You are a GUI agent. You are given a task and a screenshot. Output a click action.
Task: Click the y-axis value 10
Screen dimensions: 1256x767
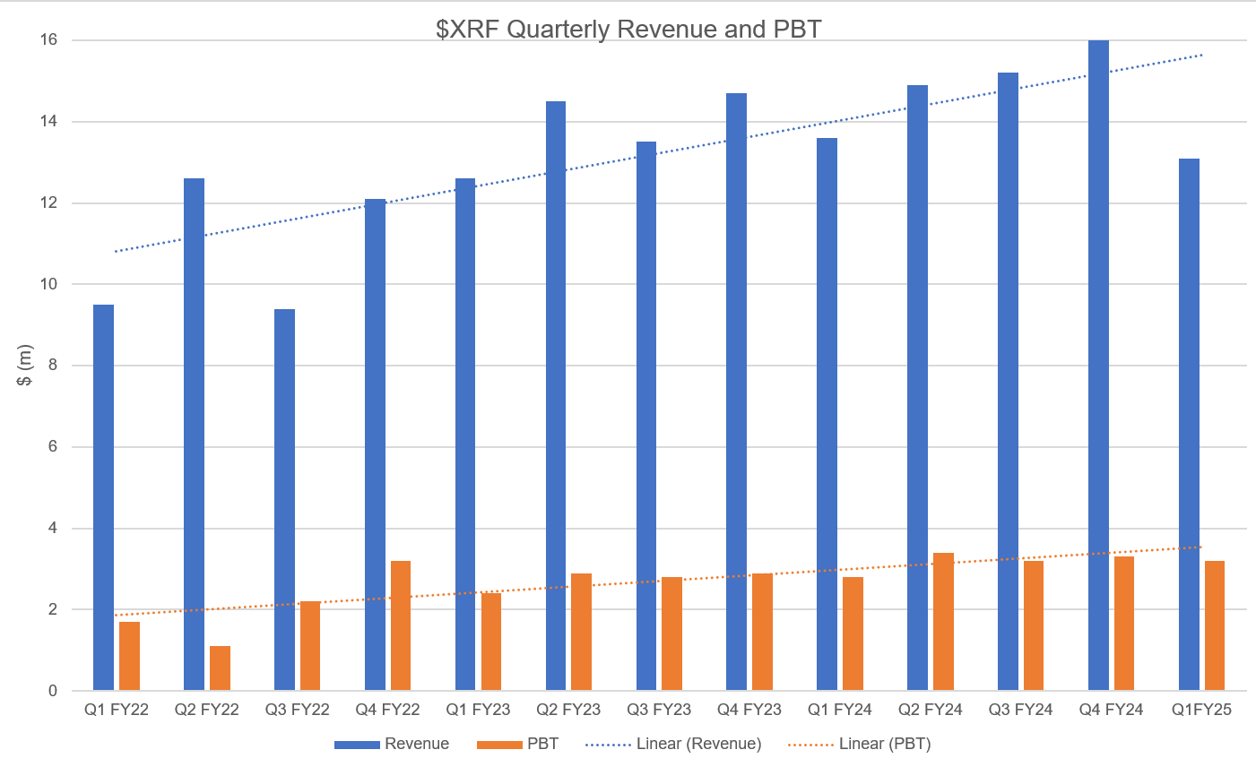tap(48, 284)
